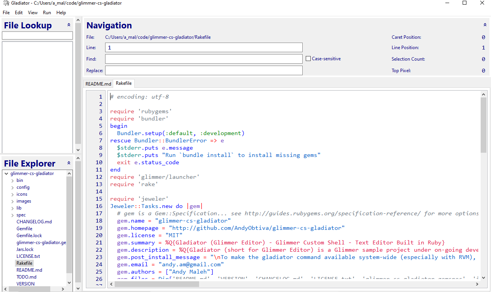Open the Help menu
This screenshot has height=292, width=491.
(61, 13)
